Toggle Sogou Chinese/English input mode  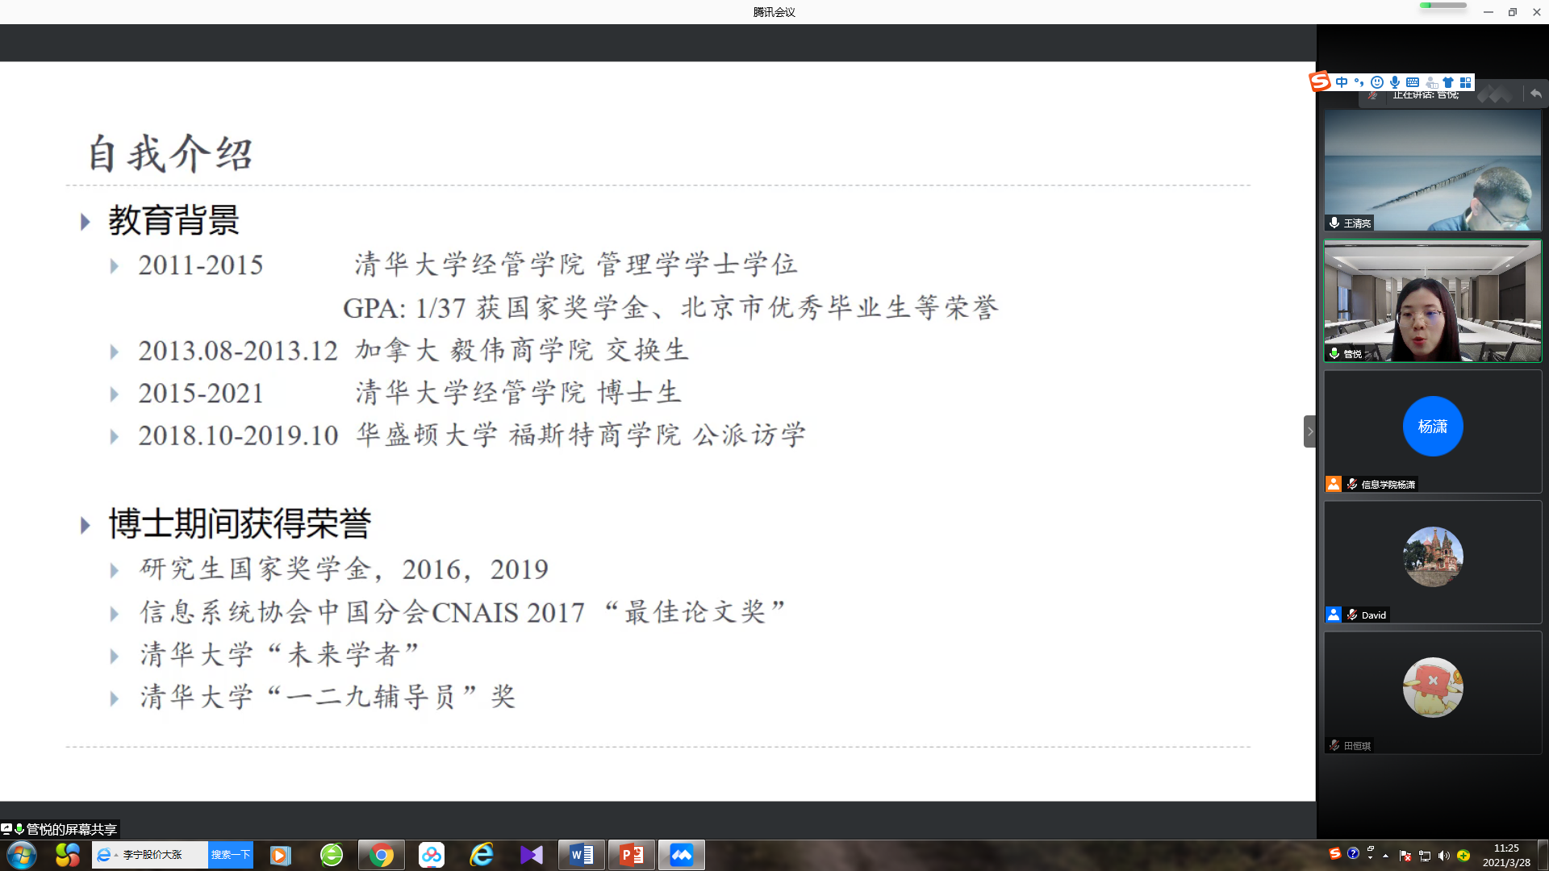(1342, 82)
